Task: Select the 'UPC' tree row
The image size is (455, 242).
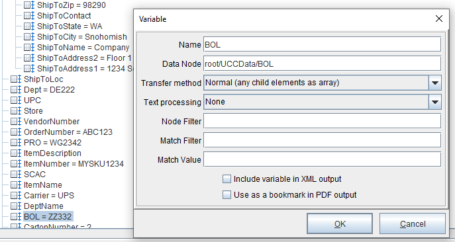Action: (32, 101)
